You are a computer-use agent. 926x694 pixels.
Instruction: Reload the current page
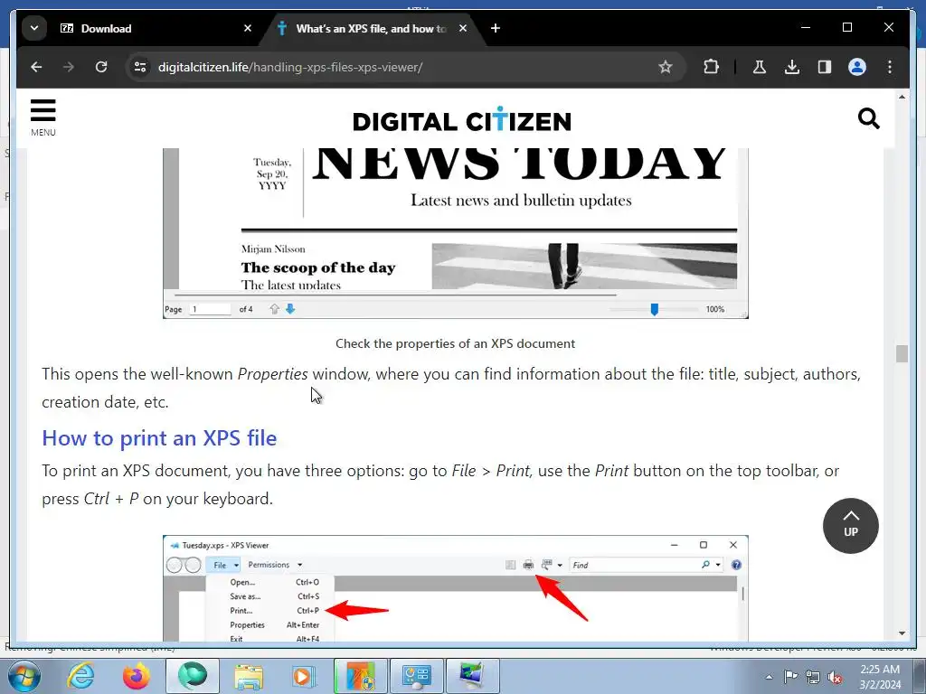(x=101, y=67)
